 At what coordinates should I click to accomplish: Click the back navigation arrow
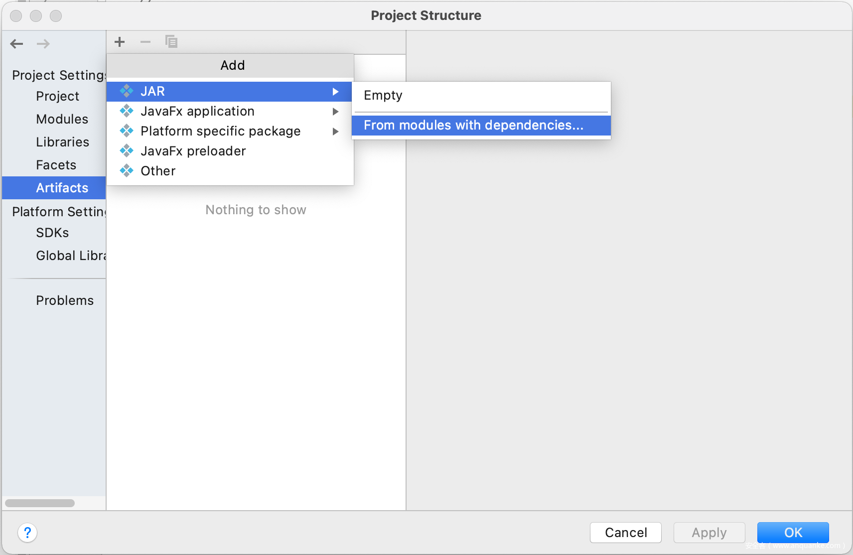point(17,44)
